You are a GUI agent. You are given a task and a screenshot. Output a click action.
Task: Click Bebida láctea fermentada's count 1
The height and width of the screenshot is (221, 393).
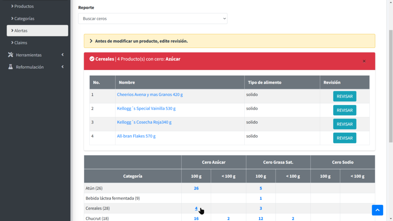point(261,198)
